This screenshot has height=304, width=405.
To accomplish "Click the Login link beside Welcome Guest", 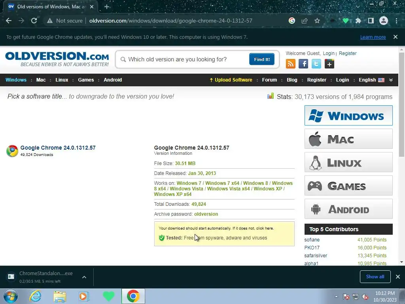I will (329, 53).
